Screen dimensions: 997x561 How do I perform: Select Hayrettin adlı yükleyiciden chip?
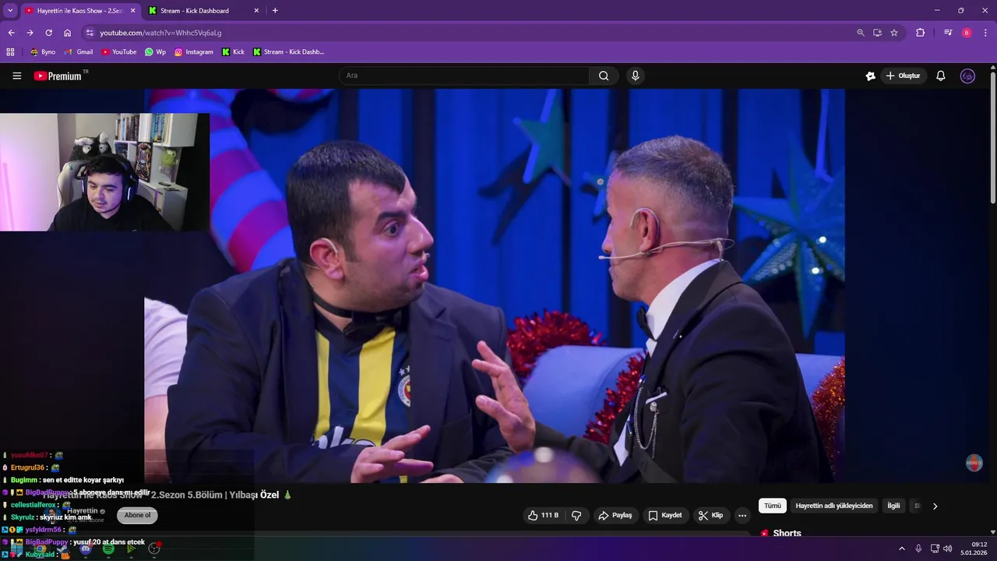coord(834,506)
